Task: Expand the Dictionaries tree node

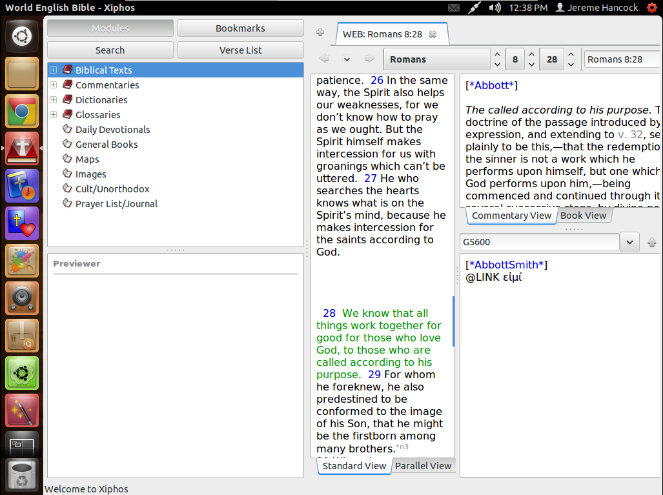Action: [54, 100]
